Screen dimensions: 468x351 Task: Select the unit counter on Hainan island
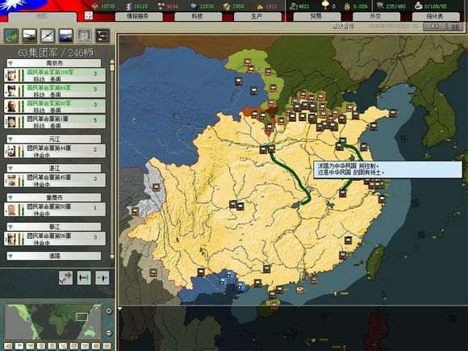tap(274, 305)
